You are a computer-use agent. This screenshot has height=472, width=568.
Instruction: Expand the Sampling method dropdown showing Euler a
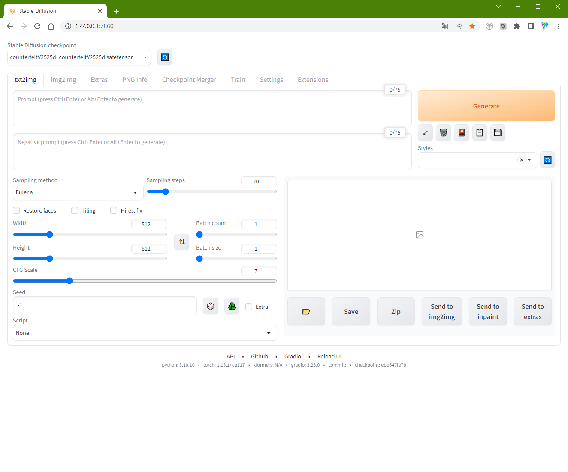point(78,192)
